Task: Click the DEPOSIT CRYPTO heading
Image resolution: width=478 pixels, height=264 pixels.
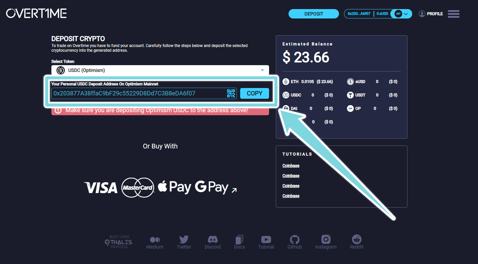Action: pyautogui.click(x=78, y=39)
